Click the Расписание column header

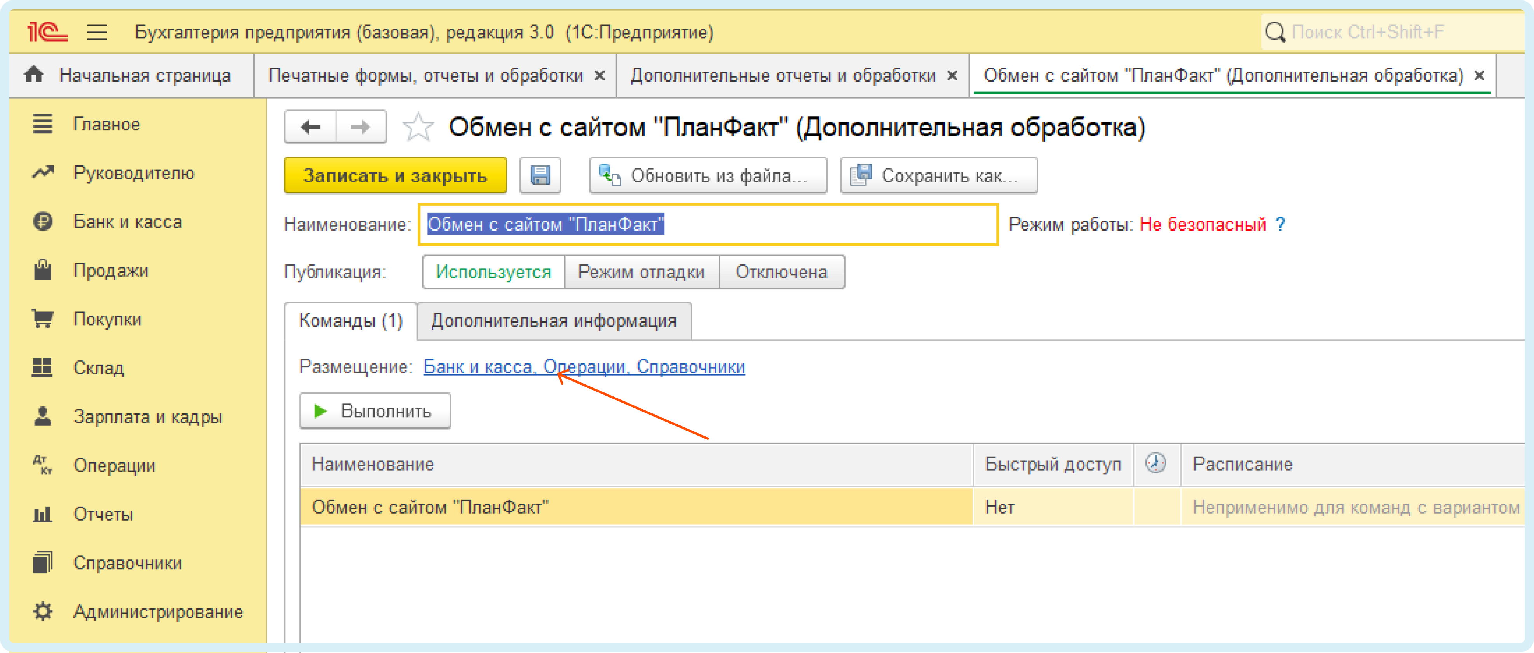click(x=1352, y=464)
